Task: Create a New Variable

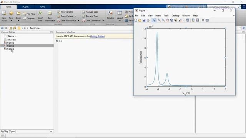Action: (x=65, y=12)
